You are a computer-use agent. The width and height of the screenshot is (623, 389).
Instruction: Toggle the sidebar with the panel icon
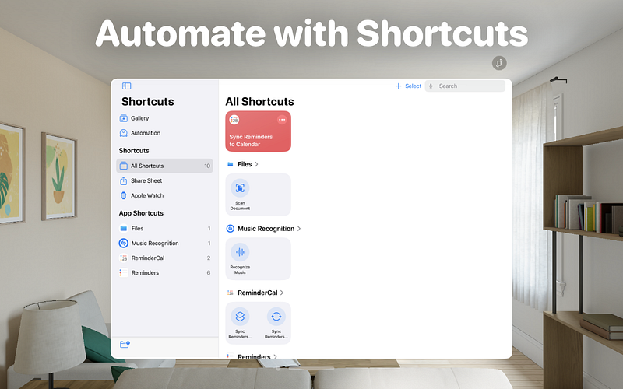point(126,86)
